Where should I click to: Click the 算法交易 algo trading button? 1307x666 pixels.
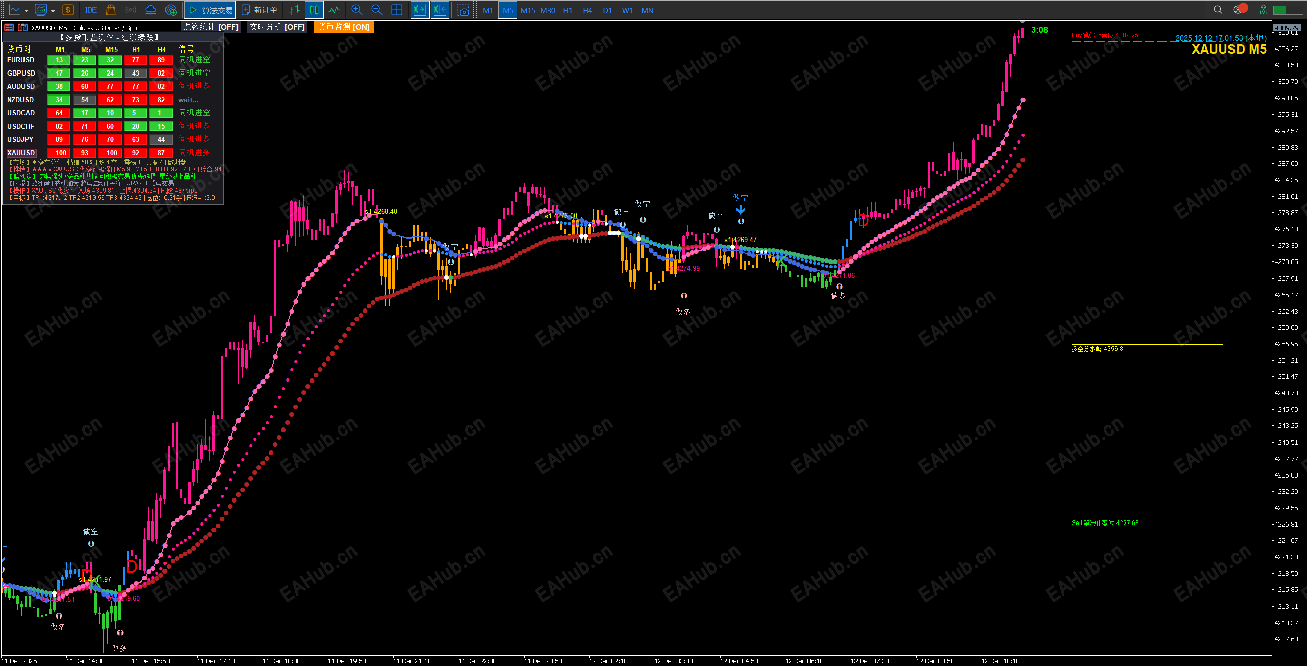point(210,10)
